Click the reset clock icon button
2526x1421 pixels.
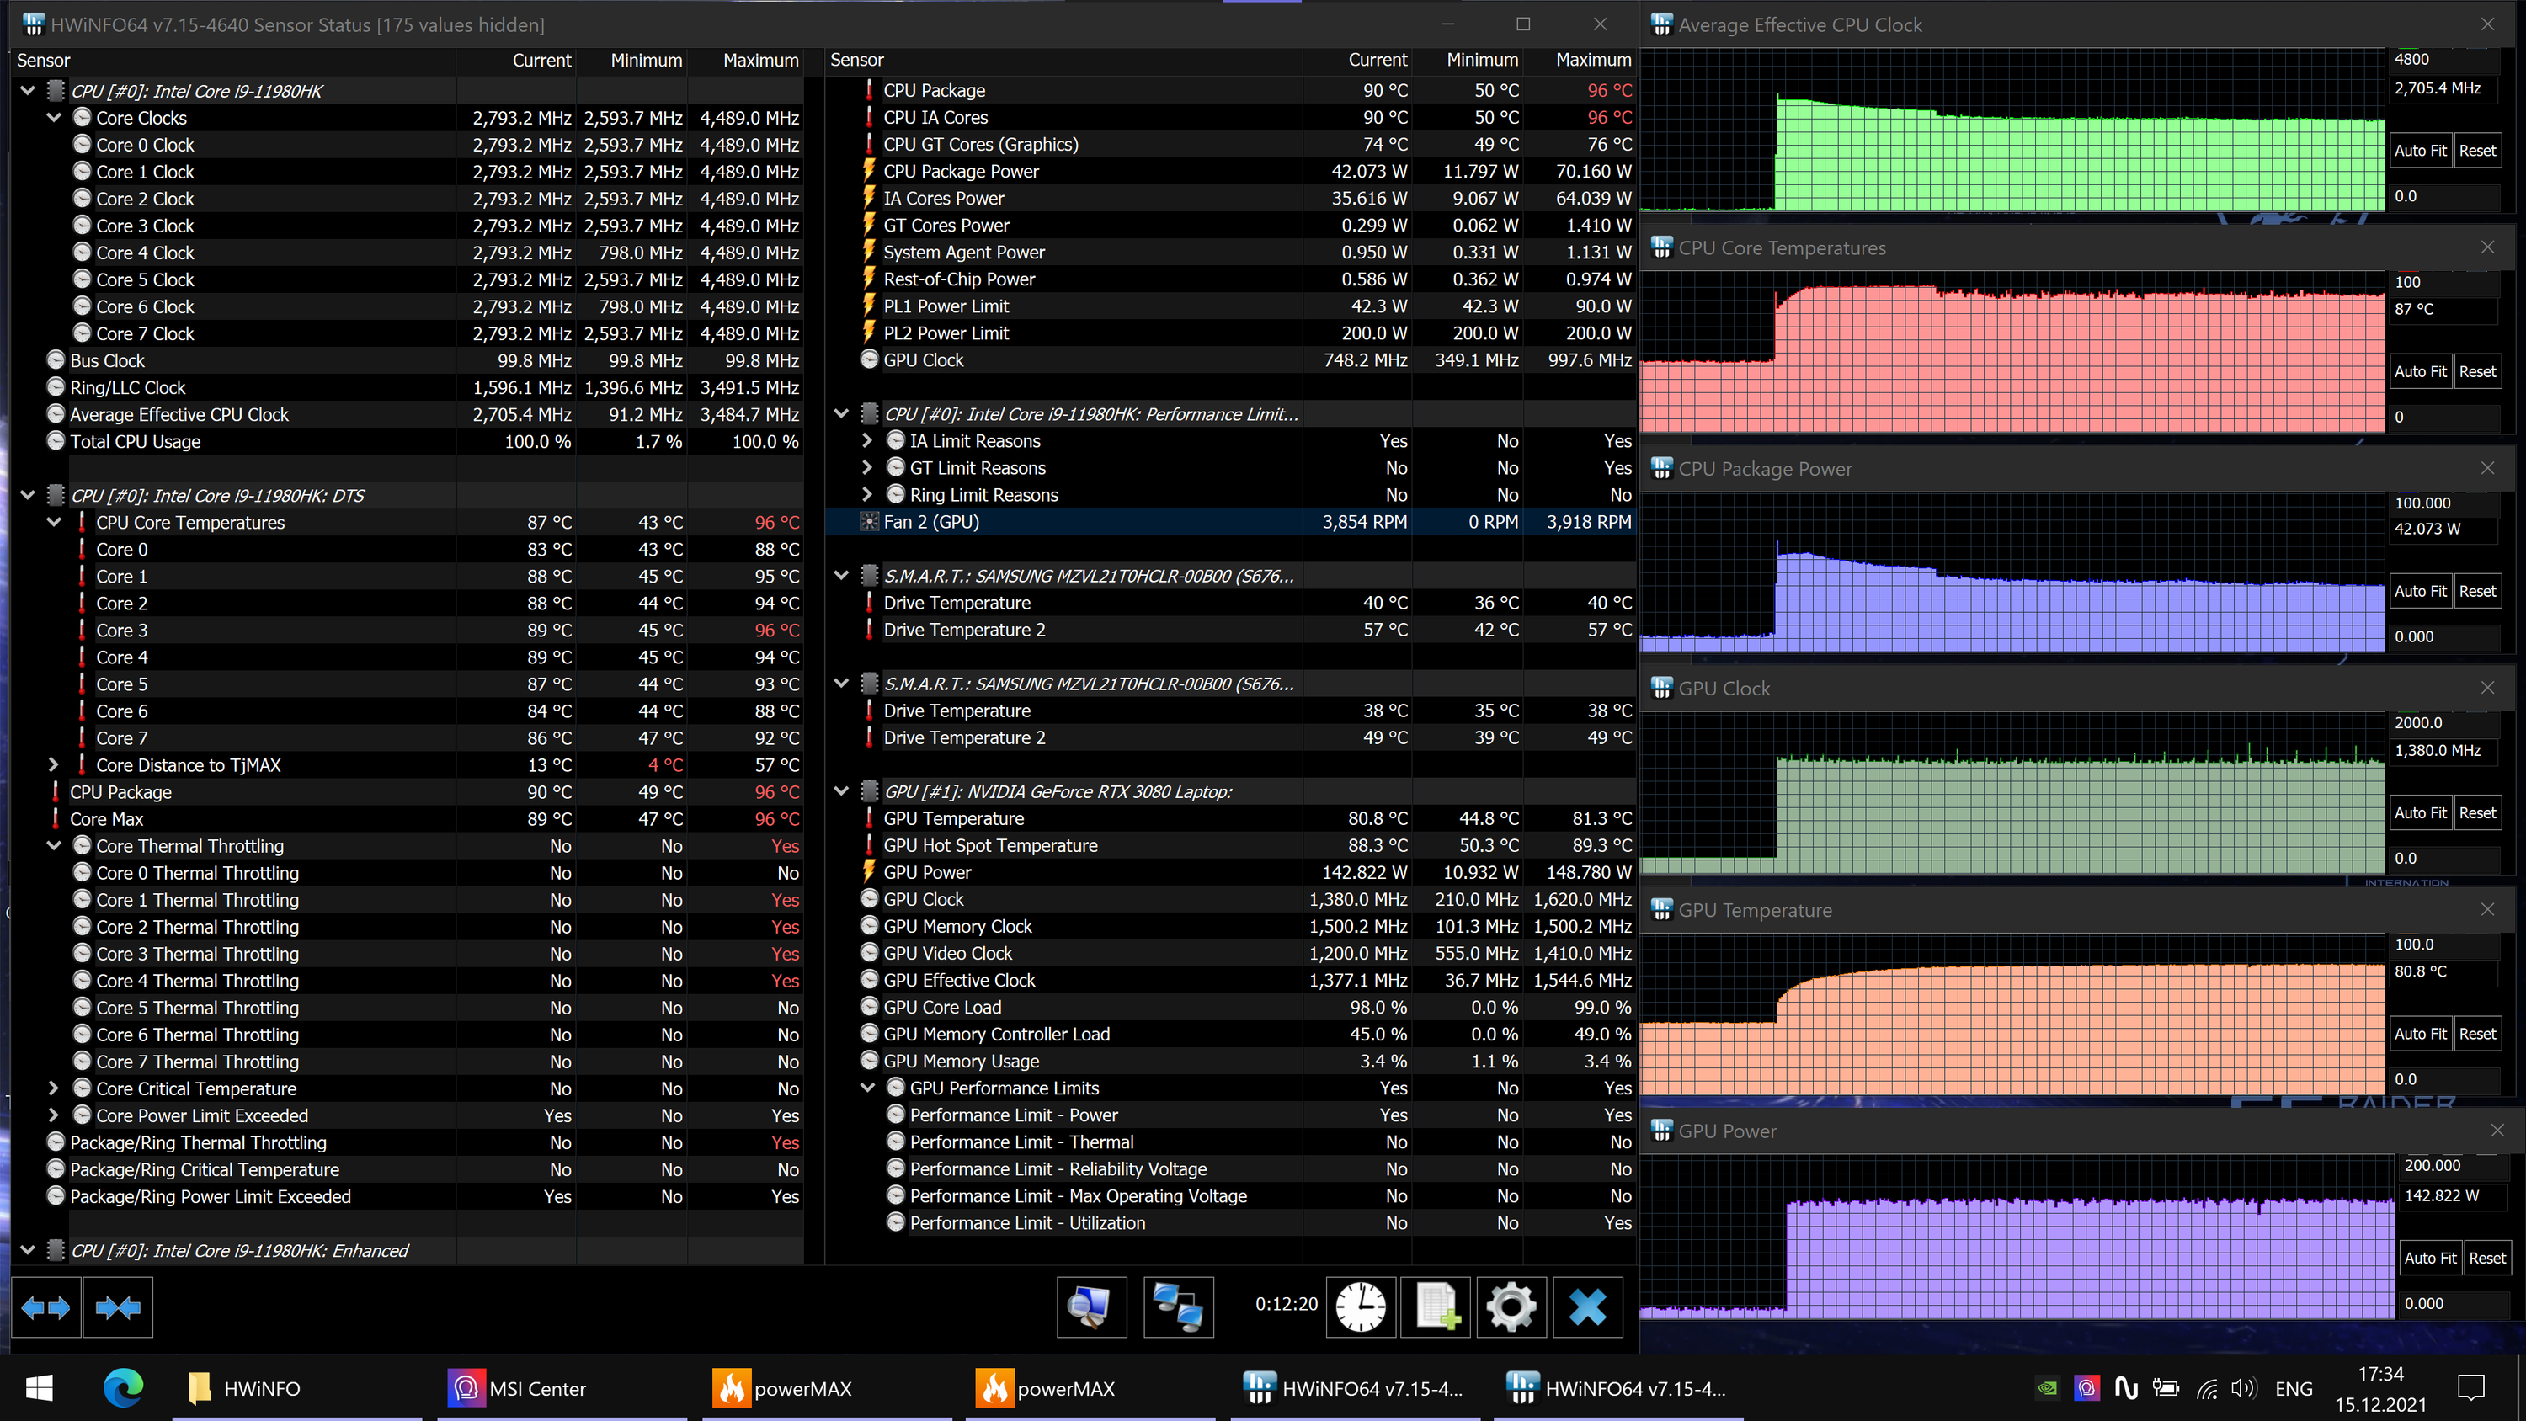[1360, 1307]
